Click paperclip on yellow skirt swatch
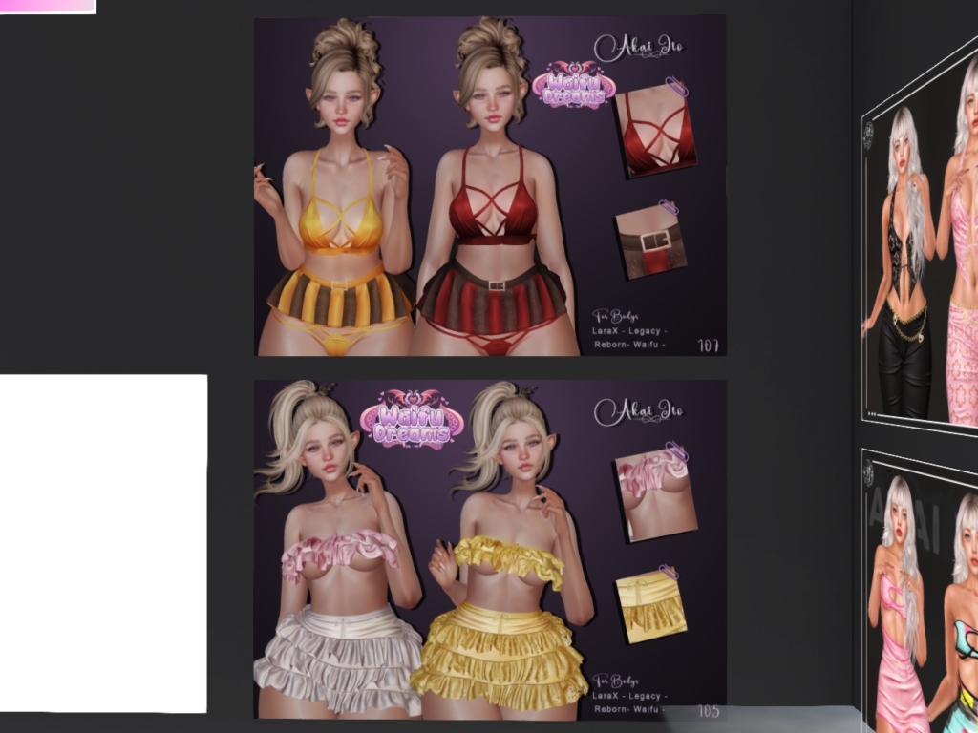This screenshot has width=978, height=733. tap(668, 573)
